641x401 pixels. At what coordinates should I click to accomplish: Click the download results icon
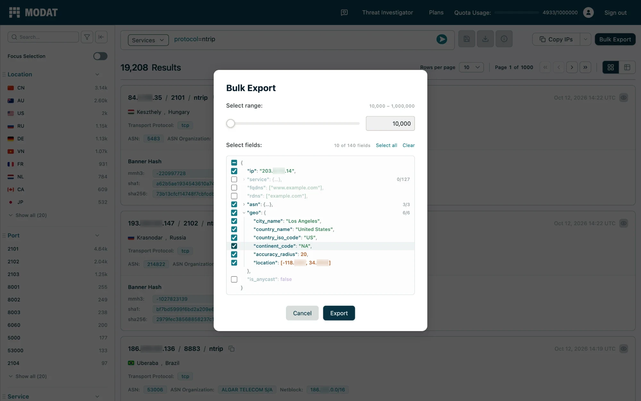click(485, 39)
